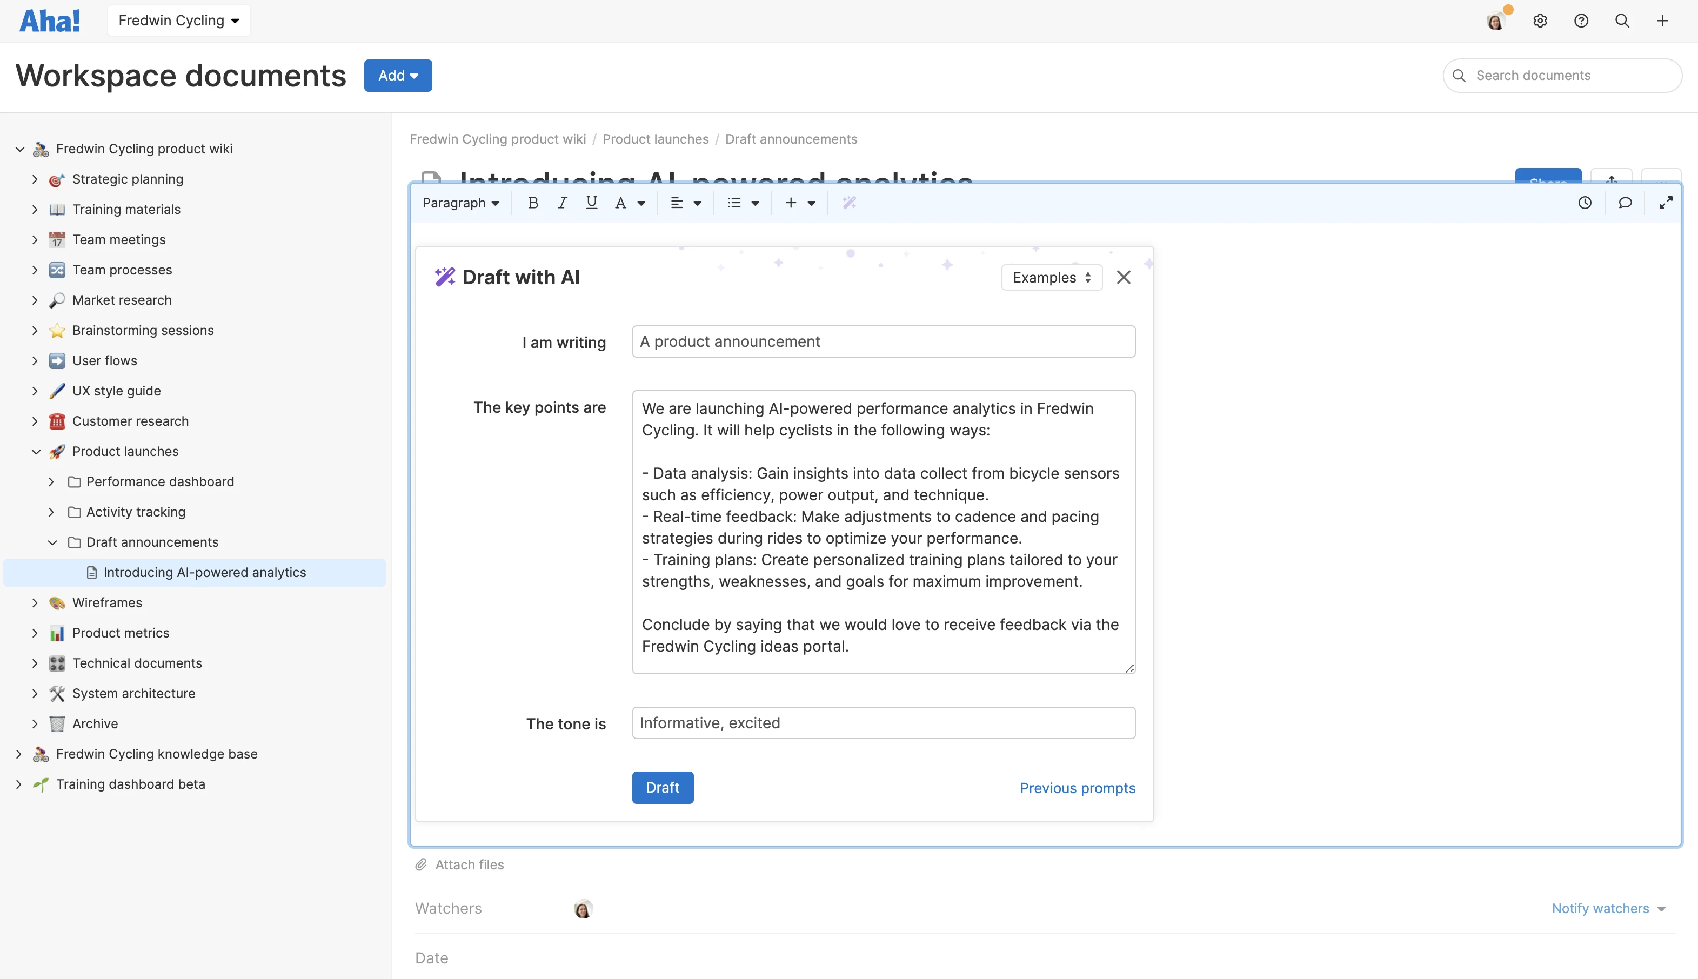Image resolution: width=1698 pixels, height=979 pixels.
Task: Open Previous prompts link
Action: pyautogui.click(x=1077, y=788)
